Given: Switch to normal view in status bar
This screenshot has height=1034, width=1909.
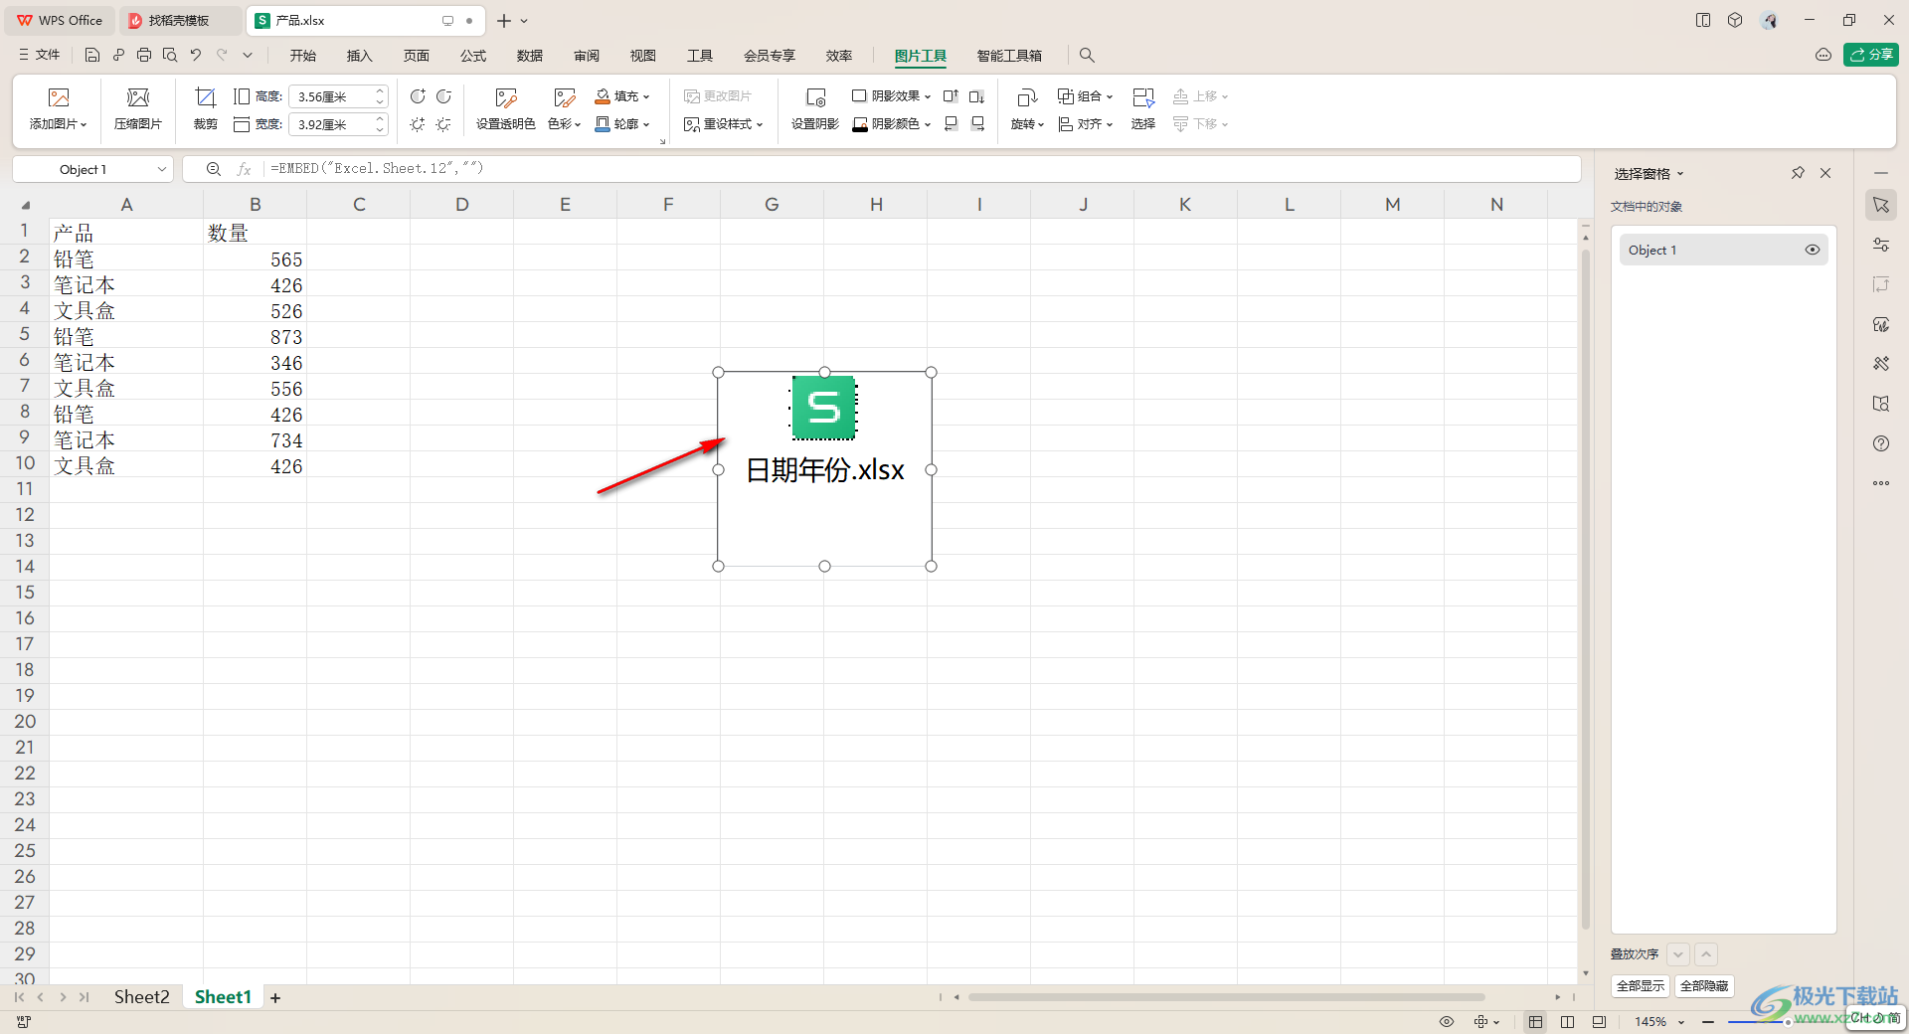Looking at the screenshot, I should [1536, 1021].
